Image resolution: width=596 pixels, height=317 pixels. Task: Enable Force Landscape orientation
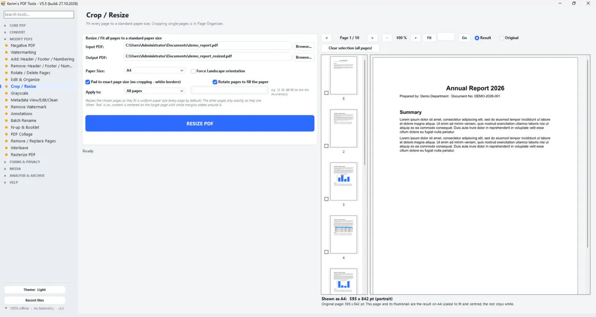click(x=193, y=71)
